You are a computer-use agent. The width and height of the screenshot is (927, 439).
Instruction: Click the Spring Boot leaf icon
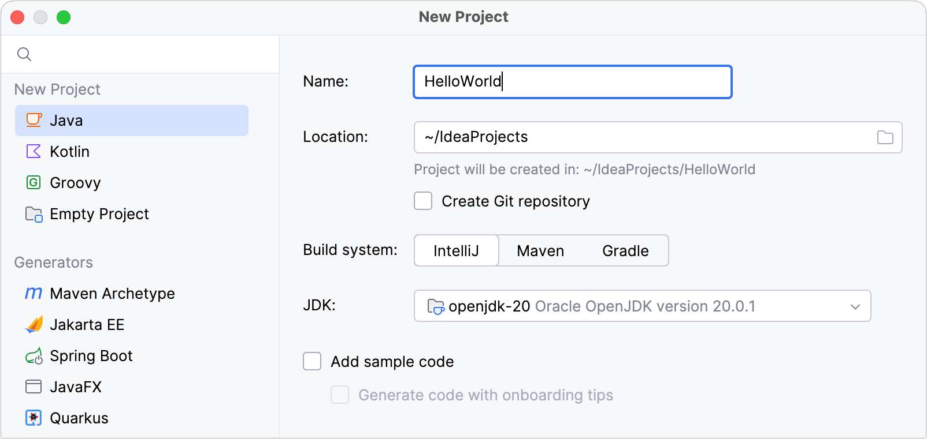34,356
